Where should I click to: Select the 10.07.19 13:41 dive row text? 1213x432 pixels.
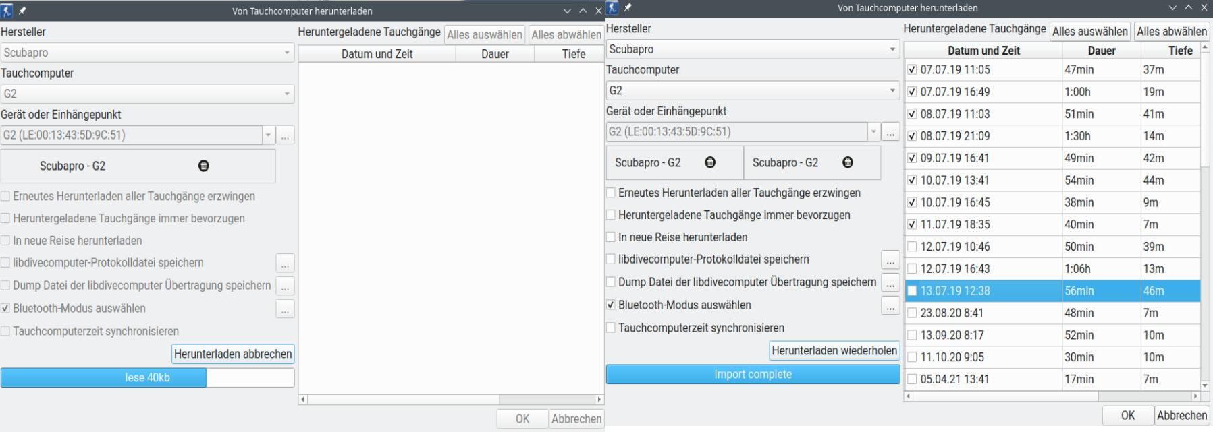point(955,181)
